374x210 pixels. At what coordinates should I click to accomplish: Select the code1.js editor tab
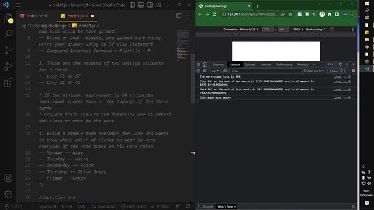(77, 16)
